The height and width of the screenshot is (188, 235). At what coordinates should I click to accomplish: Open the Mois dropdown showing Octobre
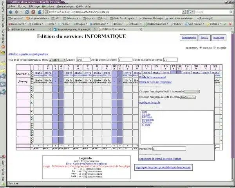(58, 60)
